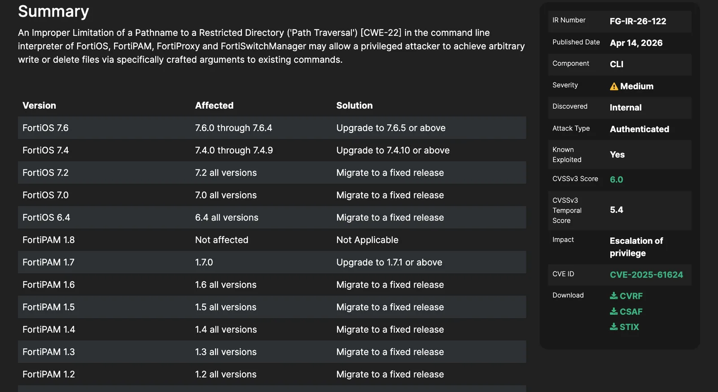This screenshot has width=718, height=392.
Task: Select '7.0 all versions' cell
Action: tap(226, 195)
